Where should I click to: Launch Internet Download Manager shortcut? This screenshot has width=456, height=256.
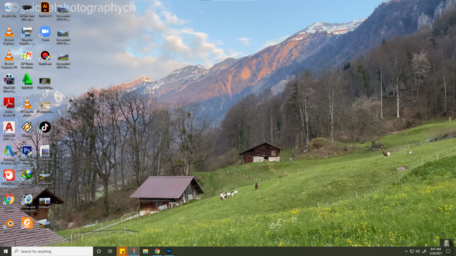[x=27, y=179]
